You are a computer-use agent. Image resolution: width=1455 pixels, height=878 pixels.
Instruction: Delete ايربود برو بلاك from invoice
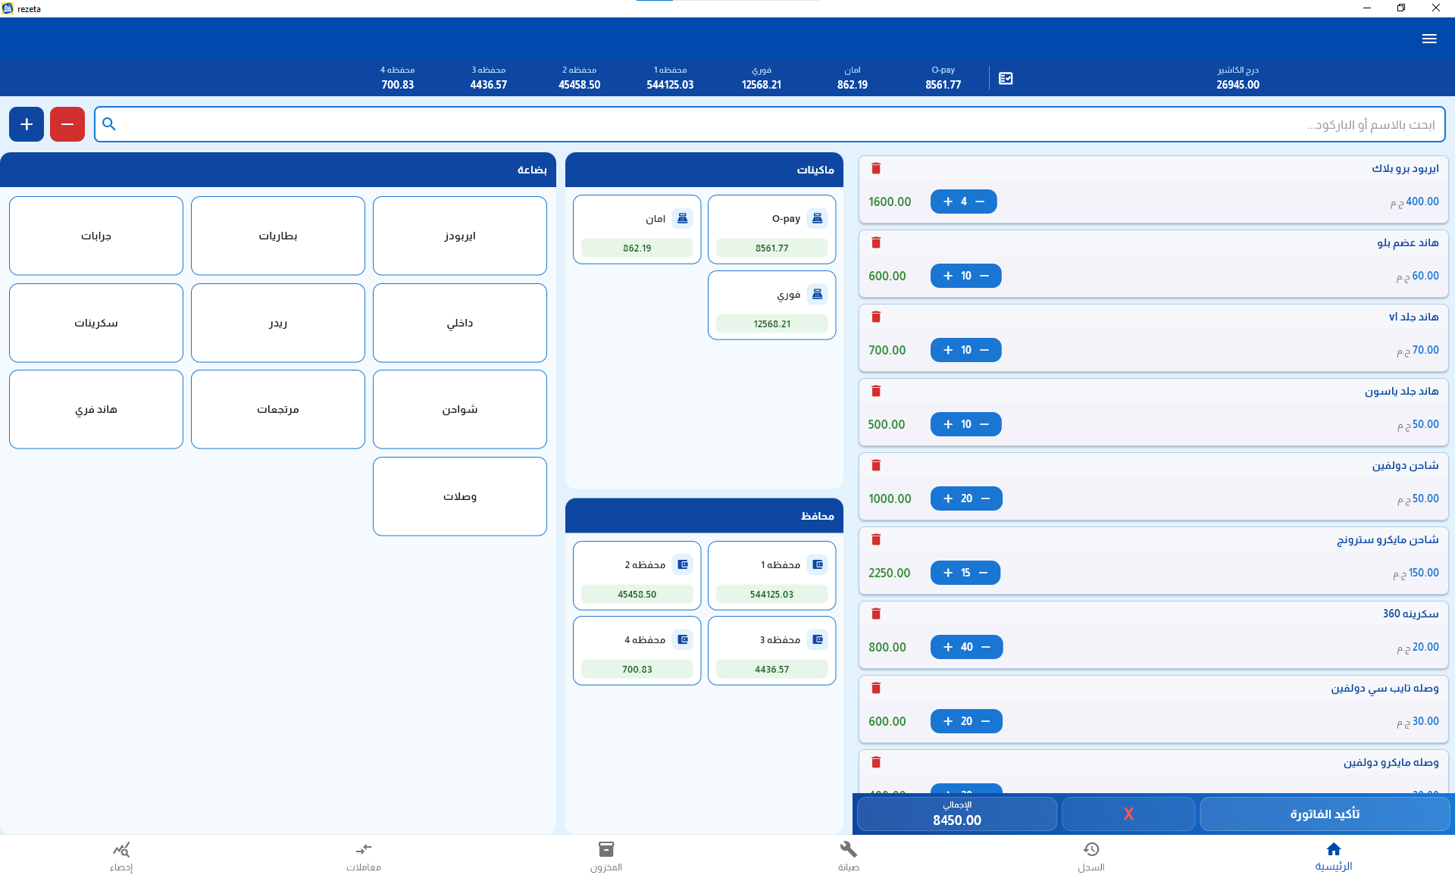876,168
